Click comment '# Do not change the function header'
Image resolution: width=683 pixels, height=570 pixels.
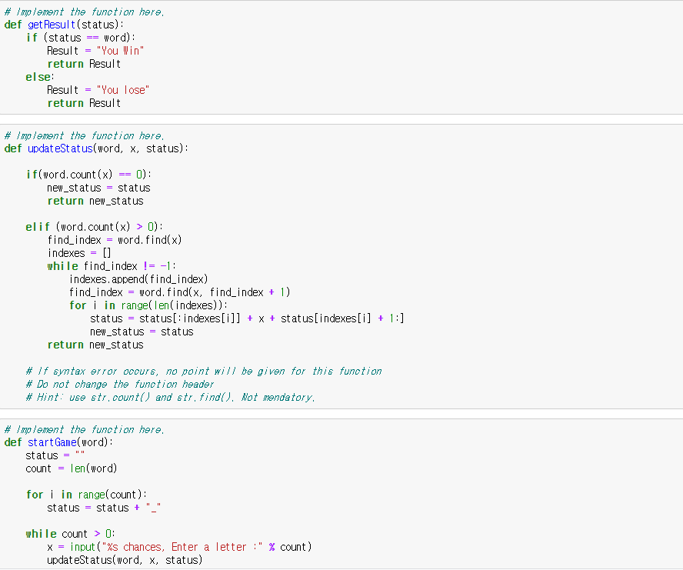pyautogui.click(x=120, y=385)
